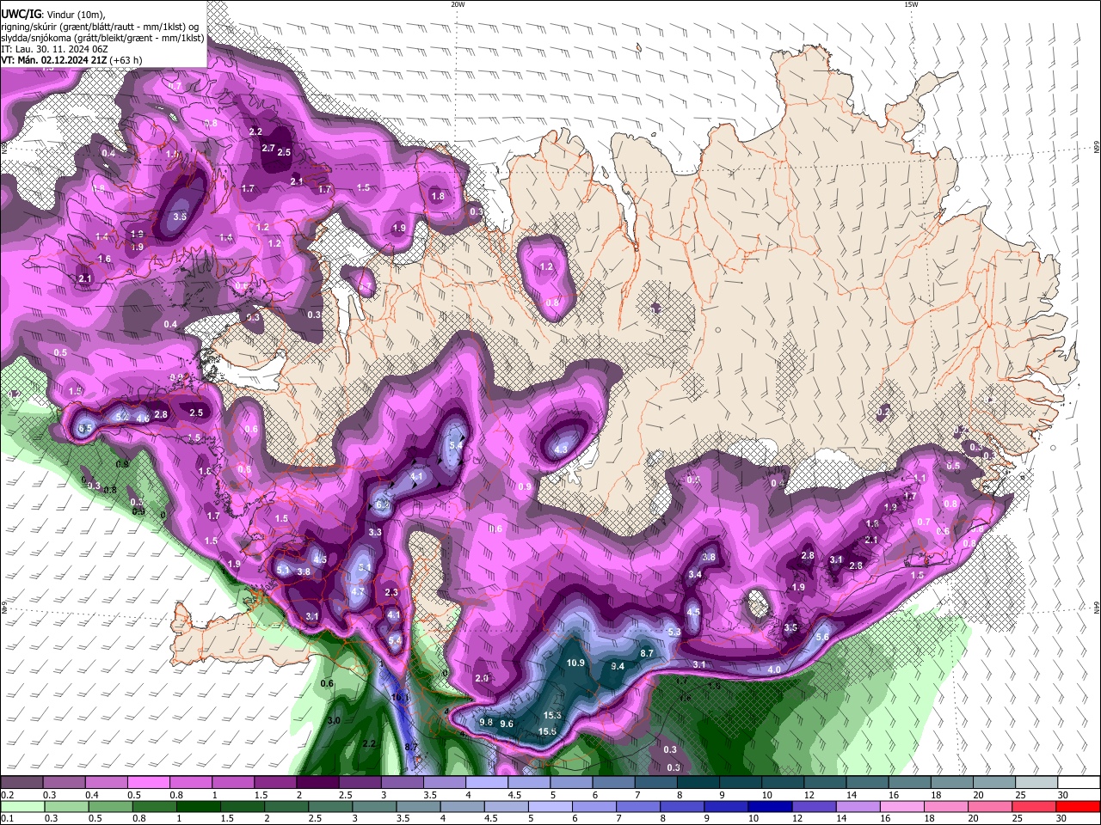Pick the bright red above-30 rain legend swatch

coord(1079,806)
